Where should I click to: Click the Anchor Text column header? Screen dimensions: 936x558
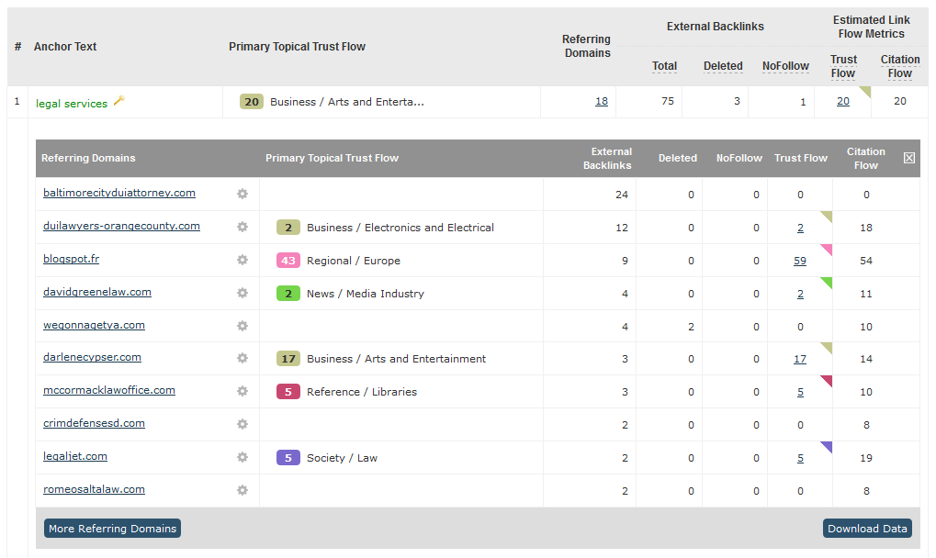(65, 47)
